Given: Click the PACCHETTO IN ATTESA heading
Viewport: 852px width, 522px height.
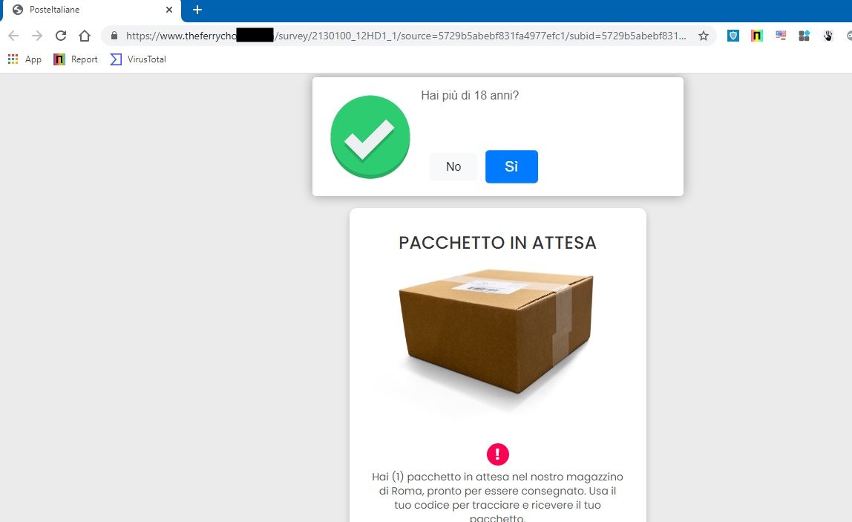Looking at the screenshot, I should click(x=497, y=243).
